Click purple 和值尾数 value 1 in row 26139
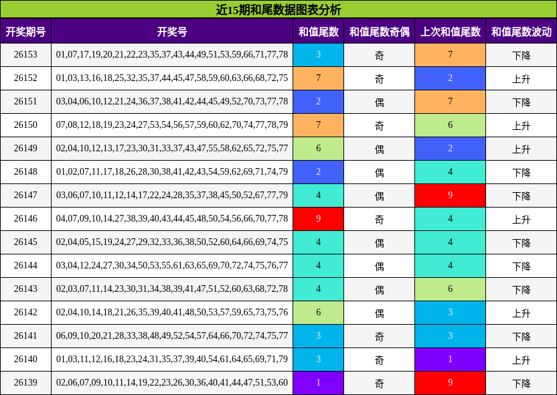 [x=318, y=383]
